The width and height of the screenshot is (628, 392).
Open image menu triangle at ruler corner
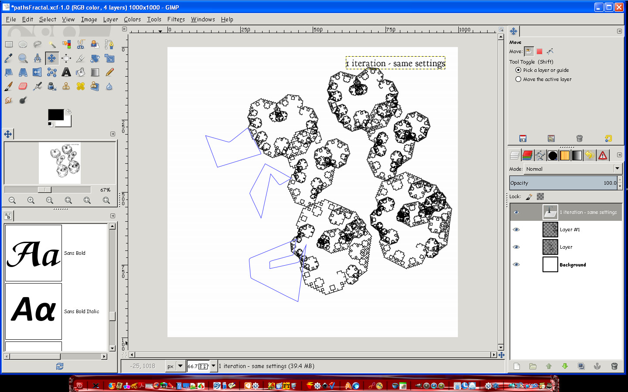(124, 29)
